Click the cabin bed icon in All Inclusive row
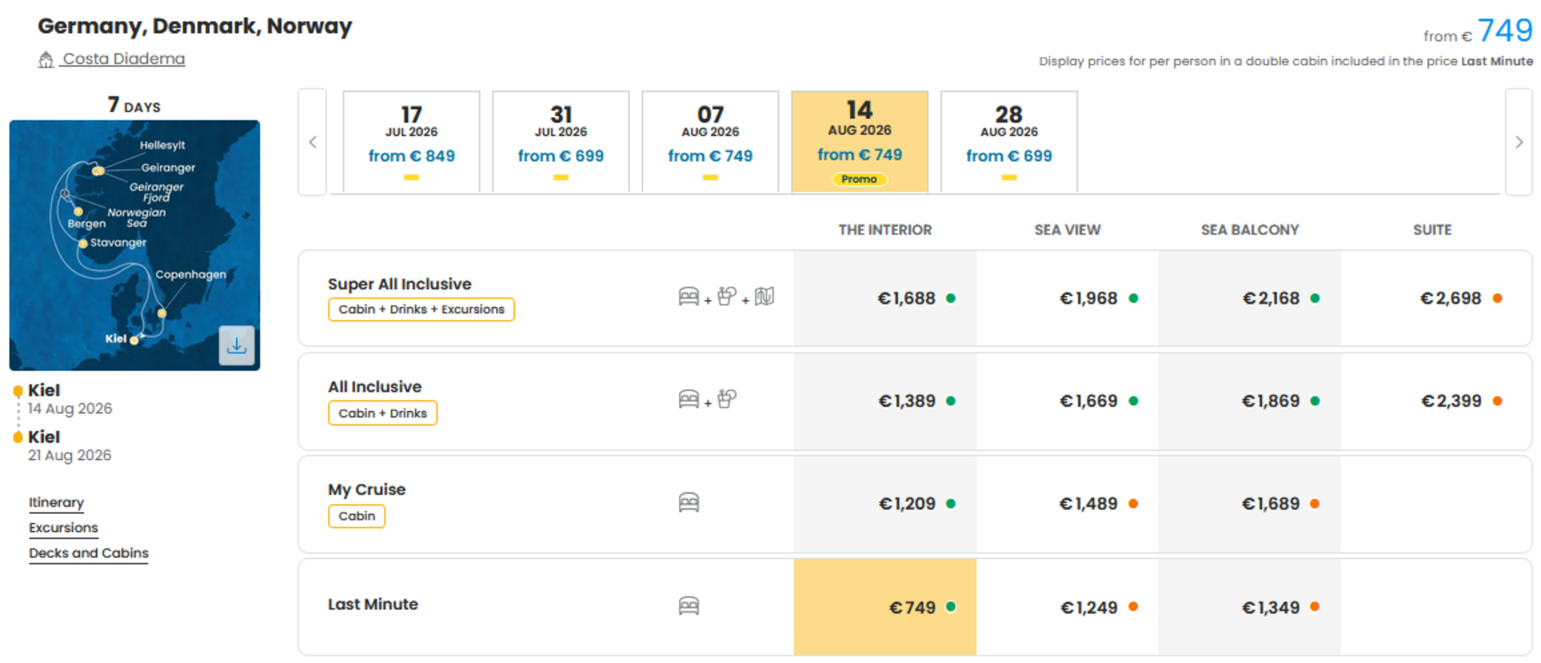The height and width of the screenshot is (663, 1541). point(689,399)
